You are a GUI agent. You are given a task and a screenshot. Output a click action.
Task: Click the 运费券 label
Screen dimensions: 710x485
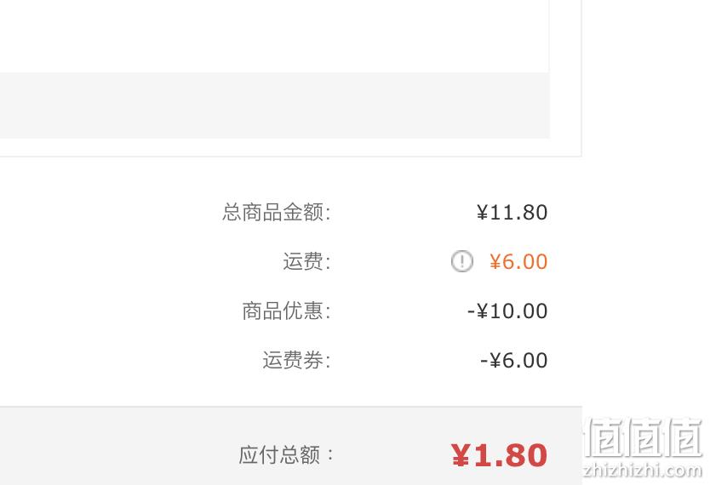(297, 360)
